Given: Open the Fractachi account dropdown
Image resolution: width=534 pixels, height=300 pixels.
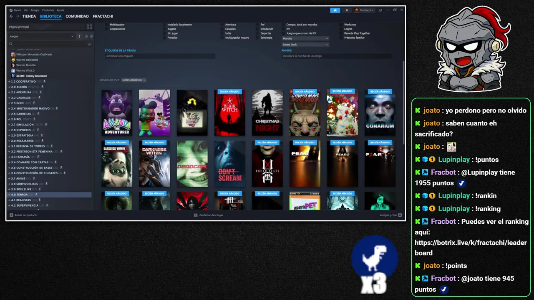Looking at the screenshot, I should click(x=364, y=10).
